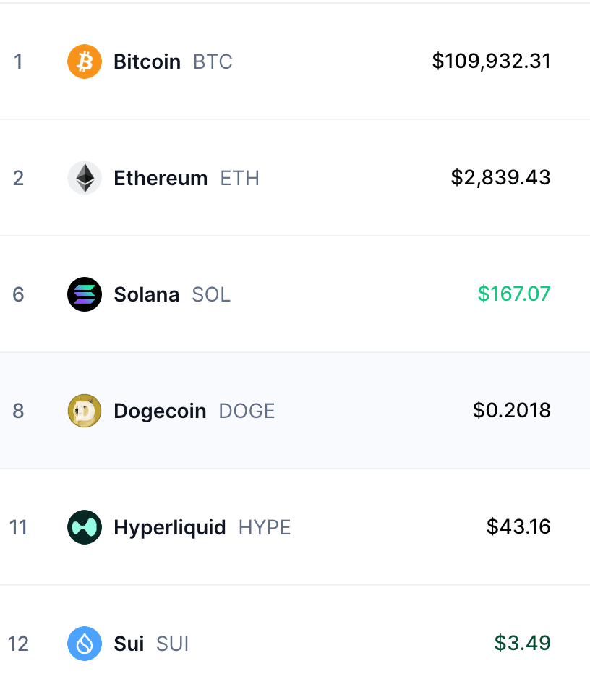Click Ethereum price $2,839.43
The image size is (590, 700).
[501, 178]
